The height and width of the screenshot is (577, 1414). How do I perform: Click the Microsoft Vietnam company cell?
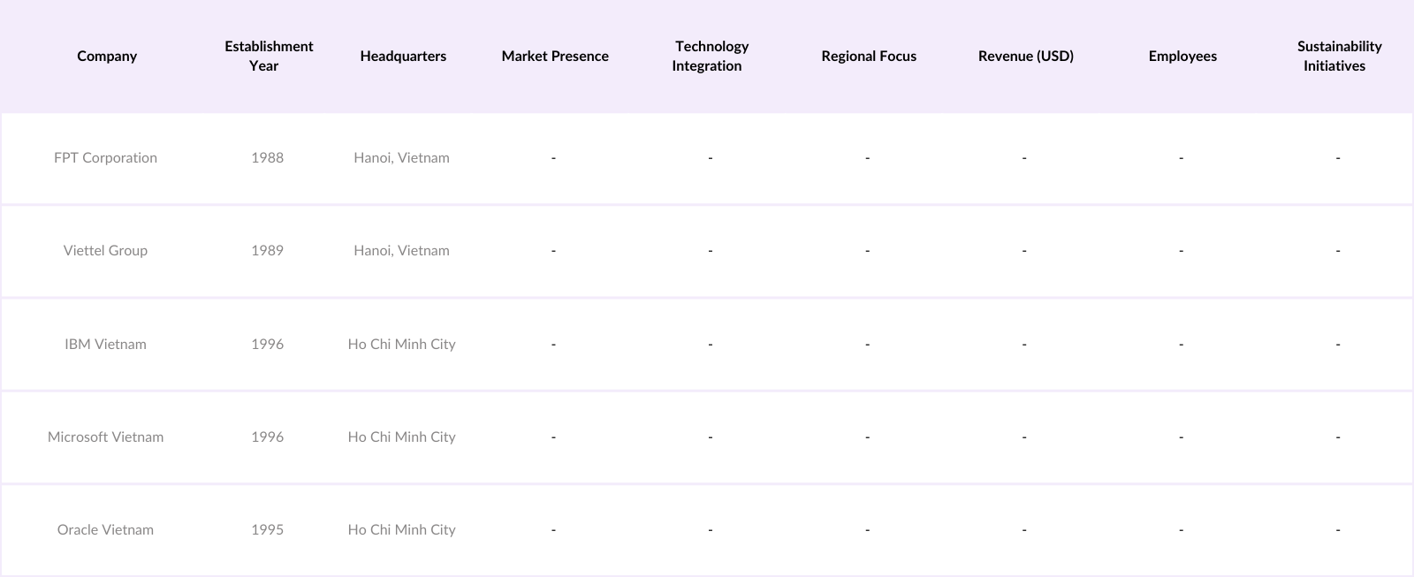105,437
